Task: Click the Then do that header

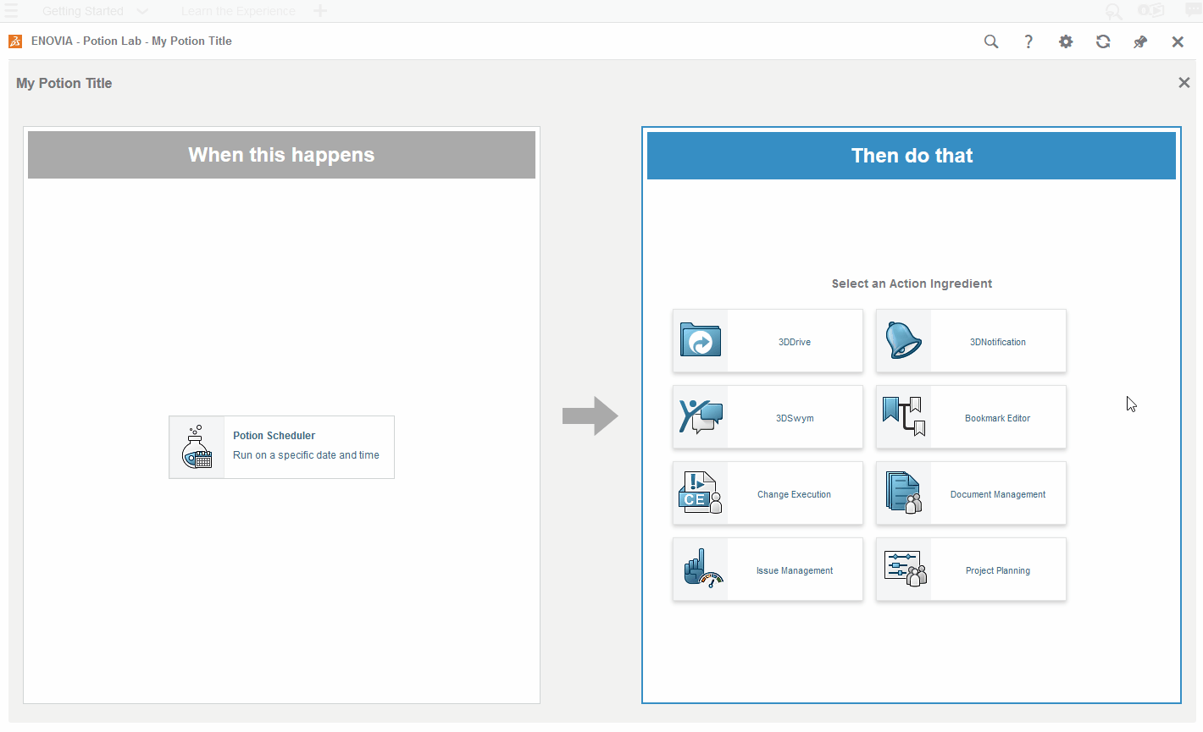Action: click(912, 156)
